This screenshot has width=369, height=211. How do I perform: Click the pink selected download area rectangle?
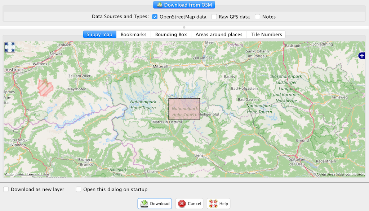(x=184, y=109)
